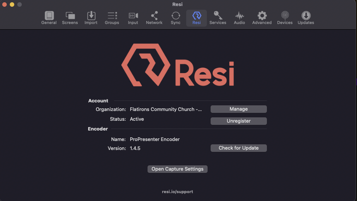357x201 pixels.
Task: Click the Status: label
Action: click(118, 119)
